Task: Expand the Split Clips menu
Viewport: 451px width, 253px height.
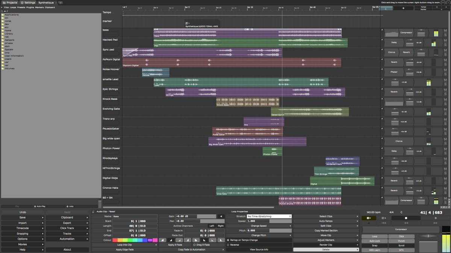Action: [326, 226]
